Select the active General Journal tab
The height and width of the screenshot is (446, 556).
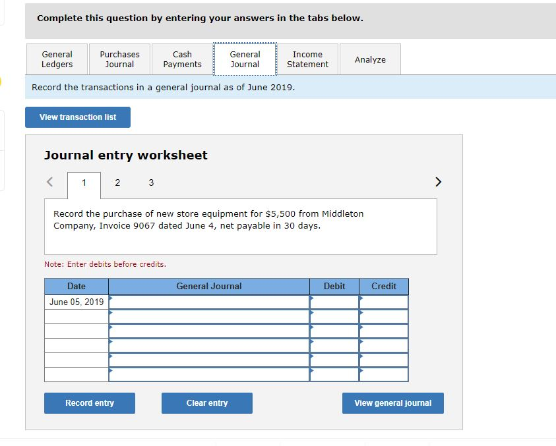[245, 59]
